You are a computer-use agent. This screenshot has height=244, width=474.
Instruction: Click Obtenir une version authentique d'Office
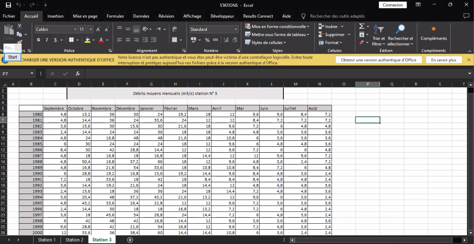tap(378, 60)
